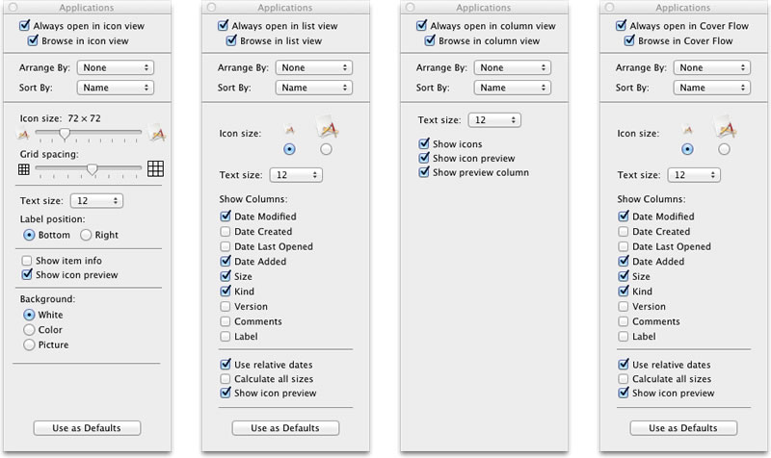Select the large icon size radio button in list view panel
Viewport: 771px width, 458px height.
[x=326, y=149]
